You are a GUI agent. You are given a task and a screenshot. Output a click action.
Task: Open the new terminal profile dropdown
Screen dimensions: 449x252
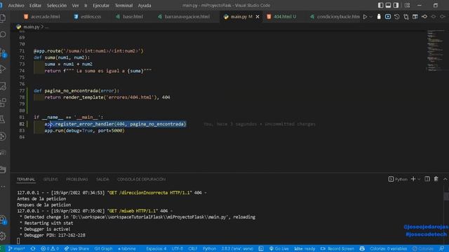419,179
